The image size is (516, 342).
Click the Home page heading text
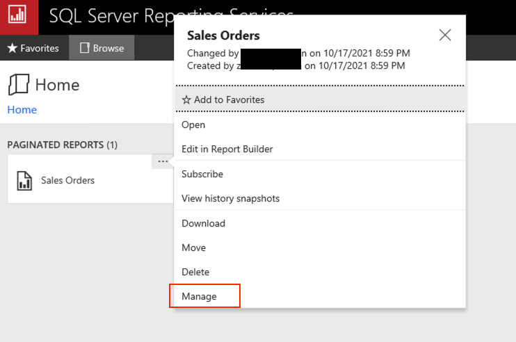pyautogui.click(x=57, y=85)
